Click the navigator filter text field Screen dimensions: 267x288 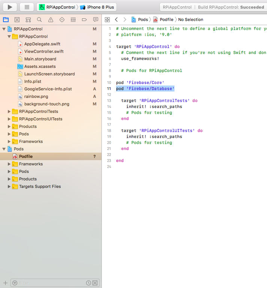click(x=49, y=283)
